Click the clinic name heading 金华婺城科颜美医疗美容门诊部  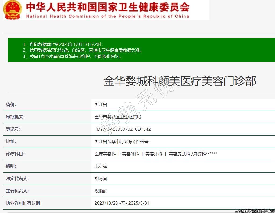click(x=180, y=81)
